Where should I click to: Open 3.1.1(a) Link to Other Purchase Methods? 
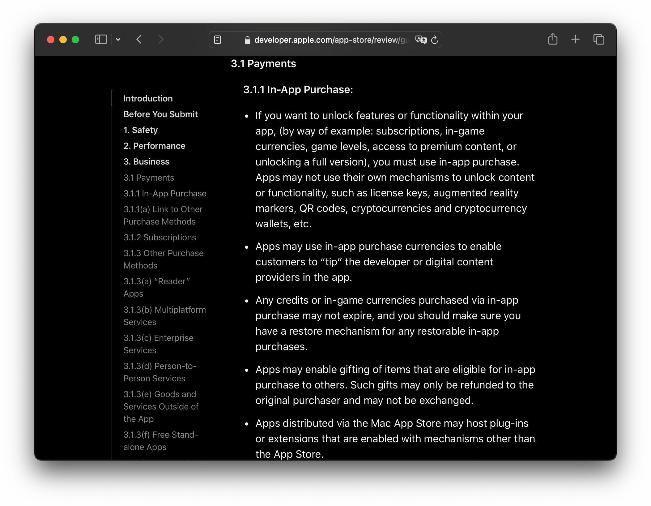[163, 215]
